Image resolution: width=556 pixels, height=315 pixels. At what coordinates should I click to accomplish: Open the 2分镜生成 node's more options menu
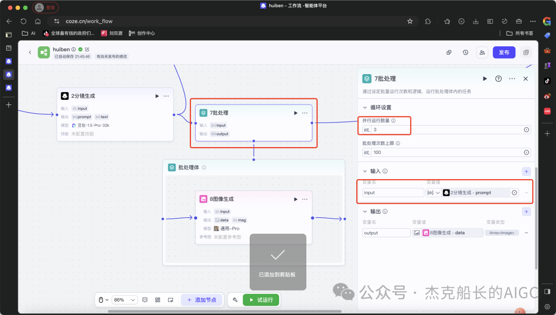point(166,96)
